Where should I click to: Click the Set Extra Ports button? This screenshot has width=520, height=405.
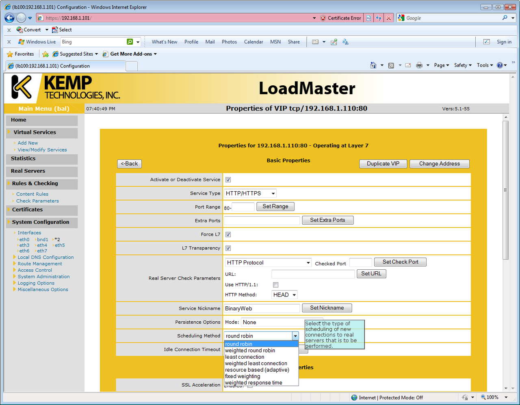coord(327,220)
